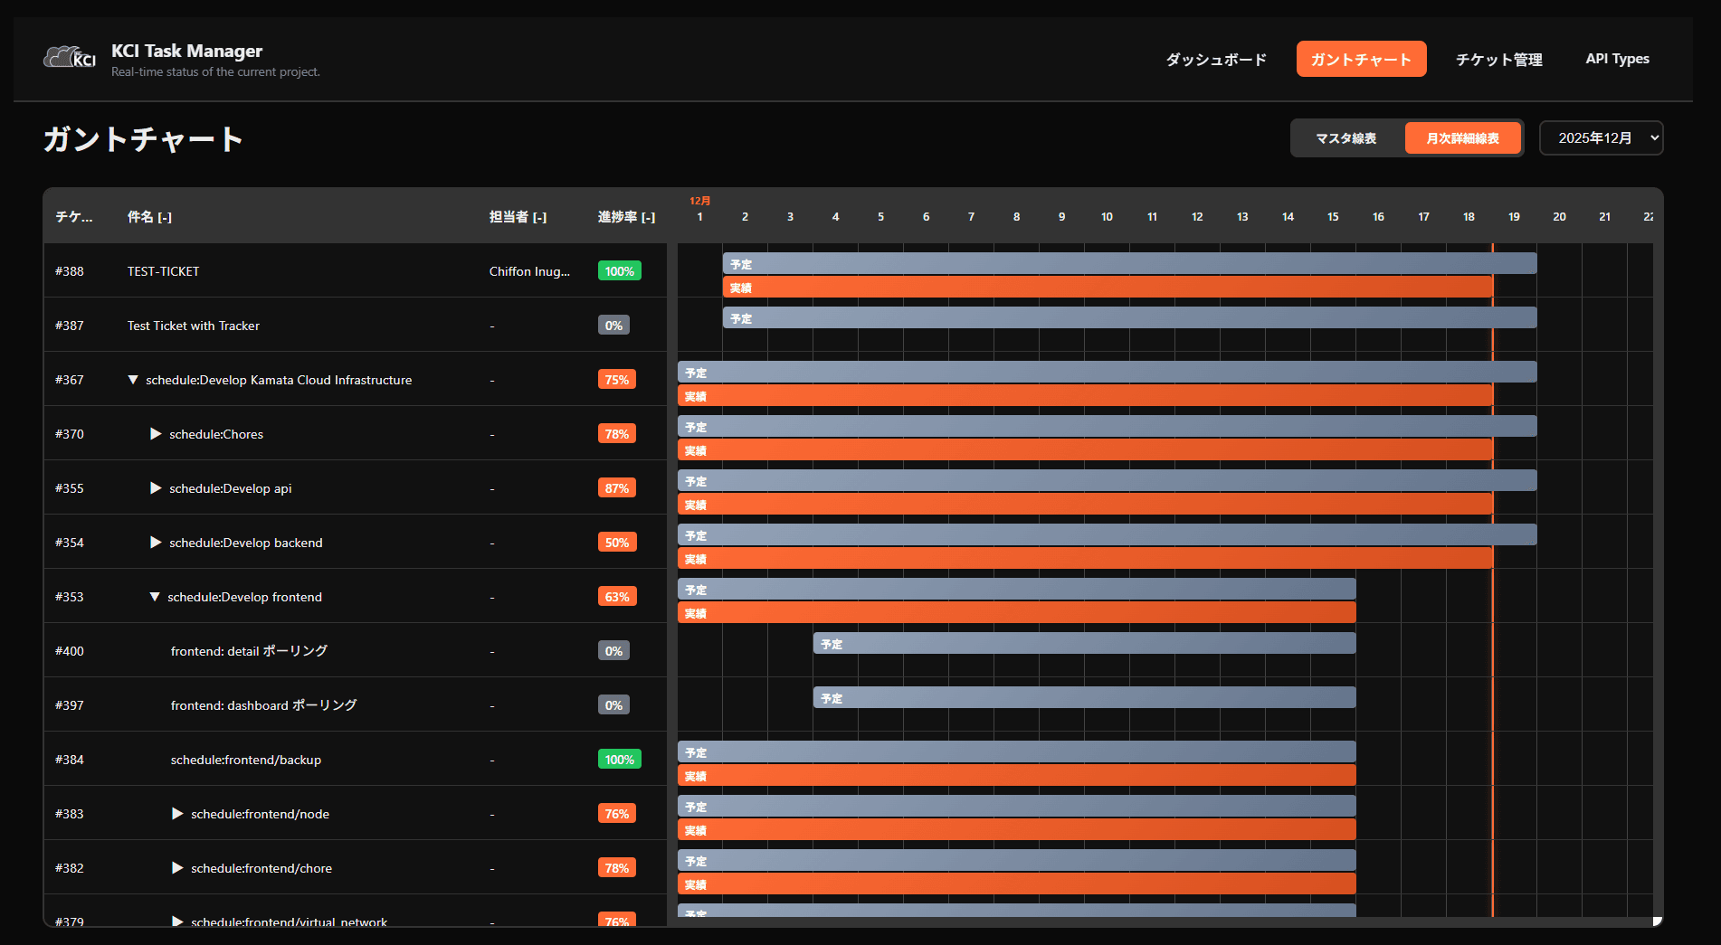Expand the schedule:Chores tree row
This screenshot has width=1721, height=945.
point(156,434)
